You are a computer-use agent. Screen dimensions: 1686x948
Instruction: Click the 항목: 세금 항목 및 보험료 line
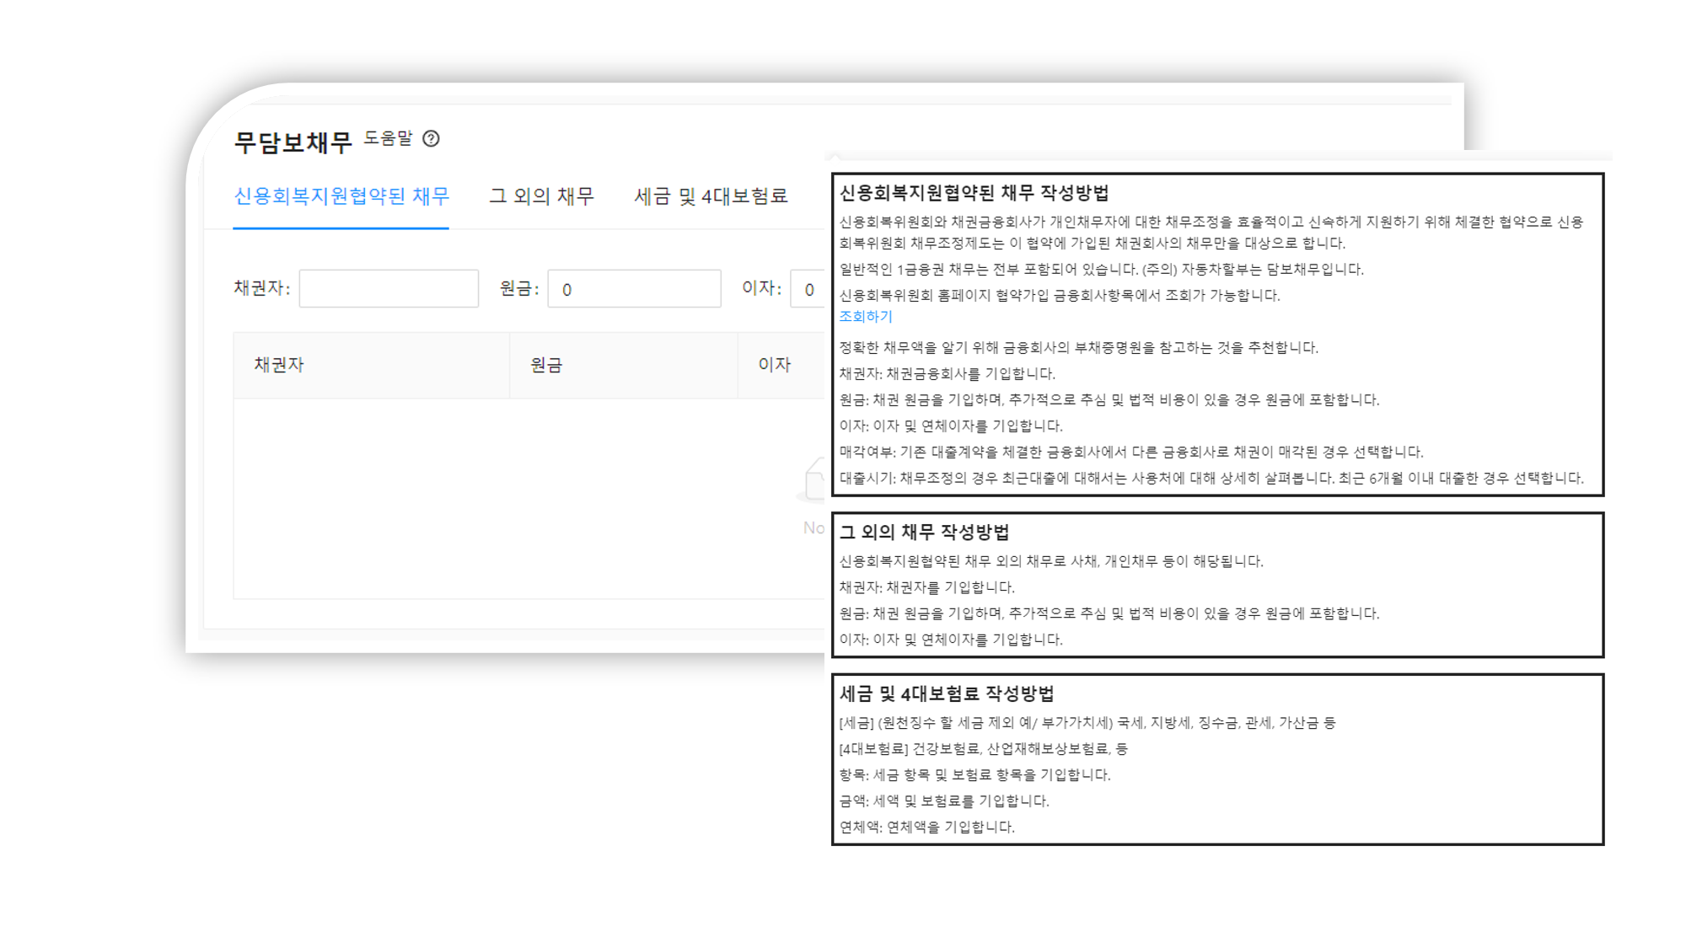(975, 775)
